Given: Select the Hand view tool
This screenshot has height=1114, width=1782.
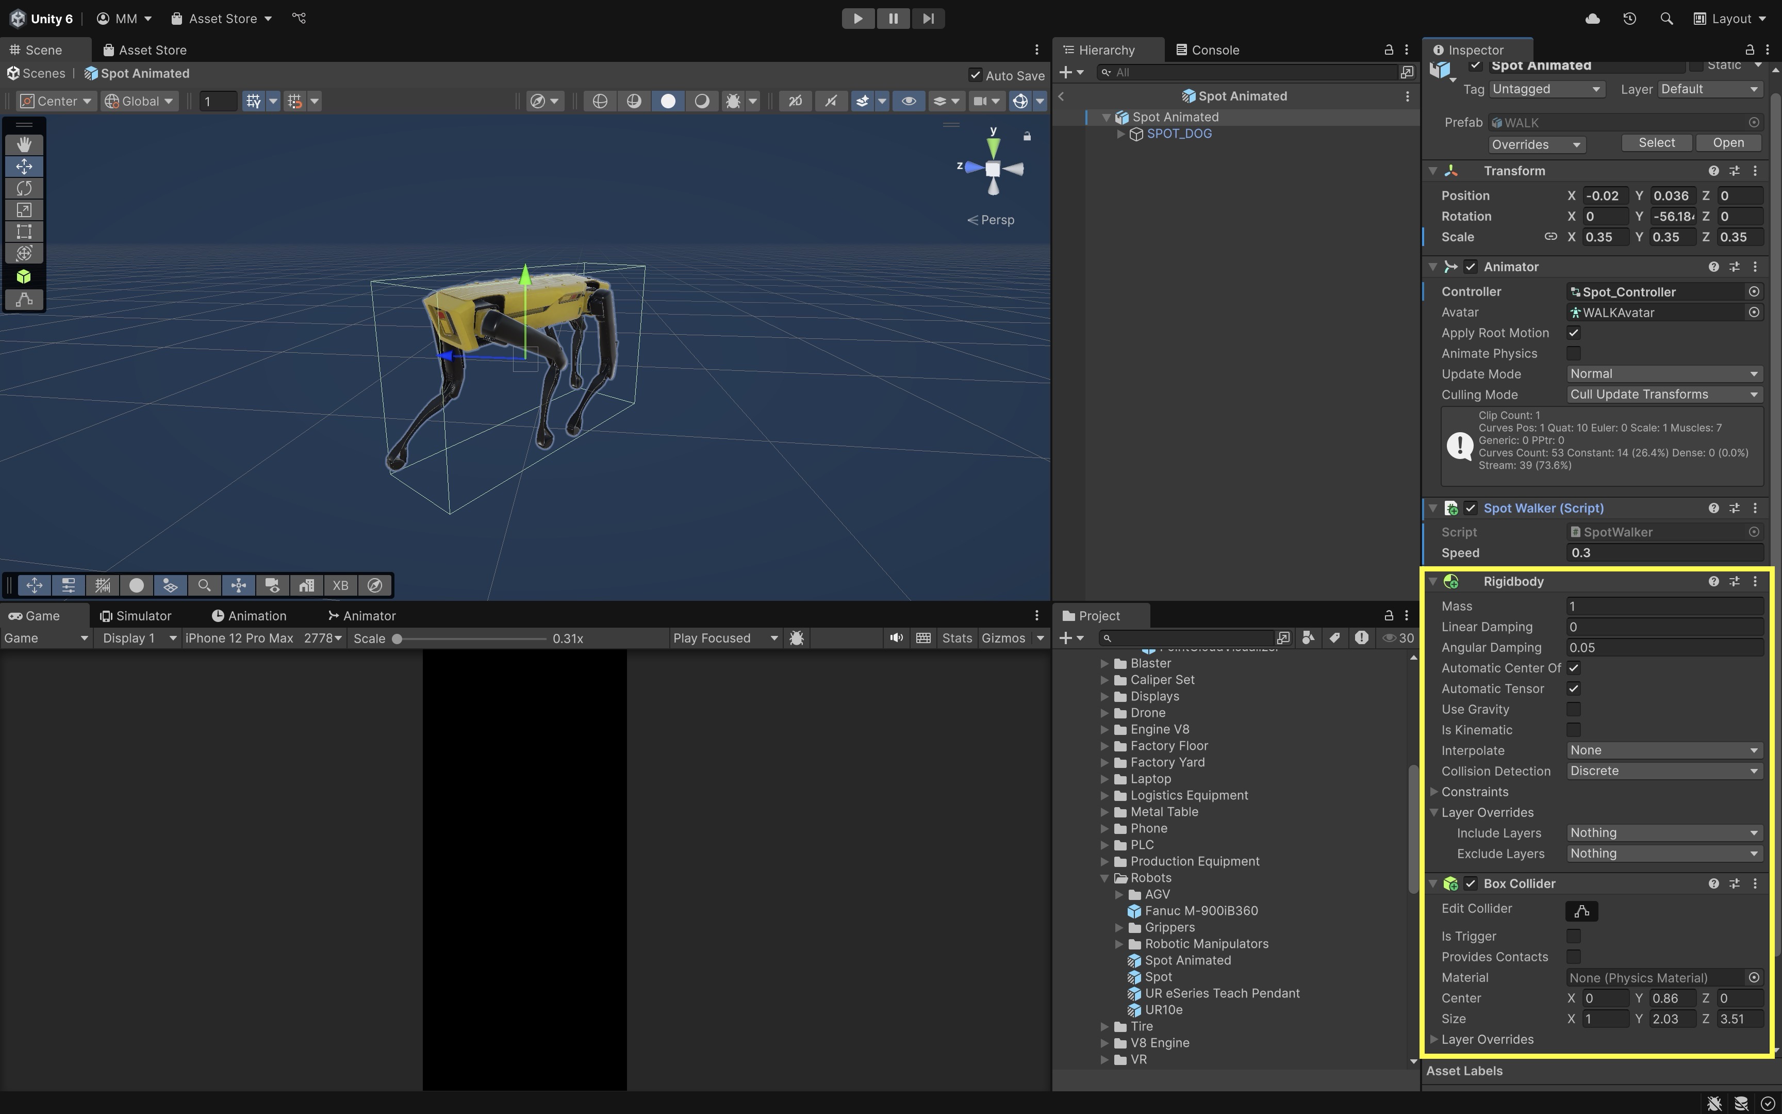Looking at the screenshot, I should point(24,144).
